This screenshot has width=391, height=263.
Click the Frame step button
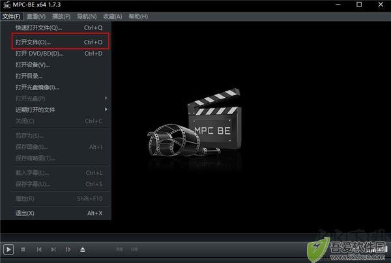click(x=68, y=249)
